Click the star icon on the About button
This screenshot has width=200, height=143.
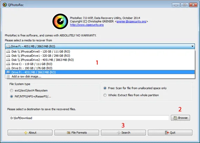(x=26, y=133)
